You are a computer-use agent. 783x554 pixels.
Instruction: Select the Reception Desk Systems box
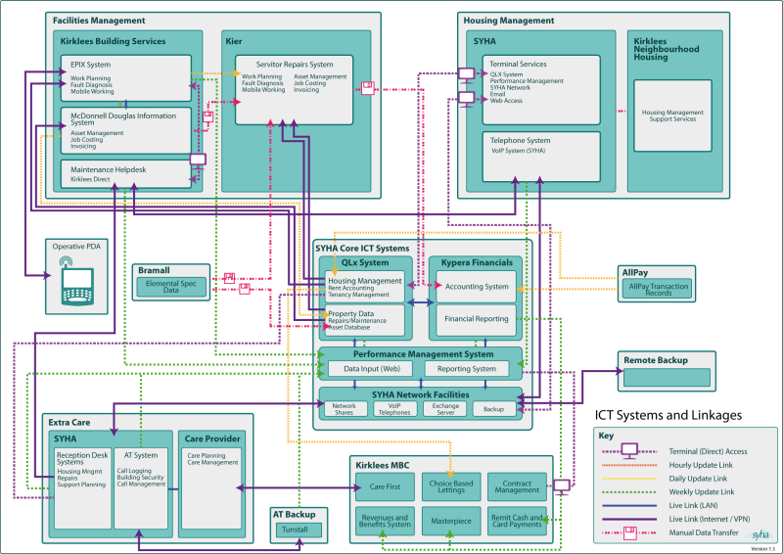(83, 488)
